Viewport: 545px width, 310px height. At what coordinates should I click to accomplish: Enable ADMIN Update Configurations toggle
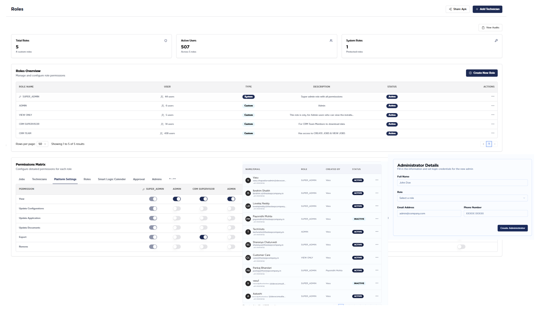(177, 209)
